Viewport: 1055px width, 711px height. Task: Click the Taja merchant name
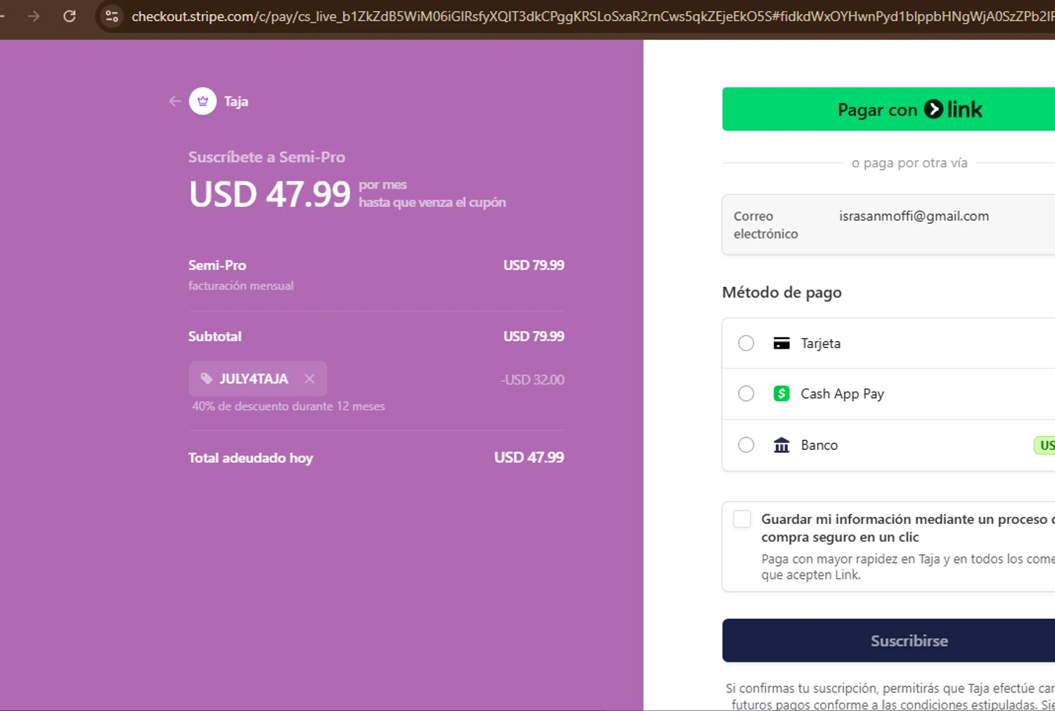point(236,101)
